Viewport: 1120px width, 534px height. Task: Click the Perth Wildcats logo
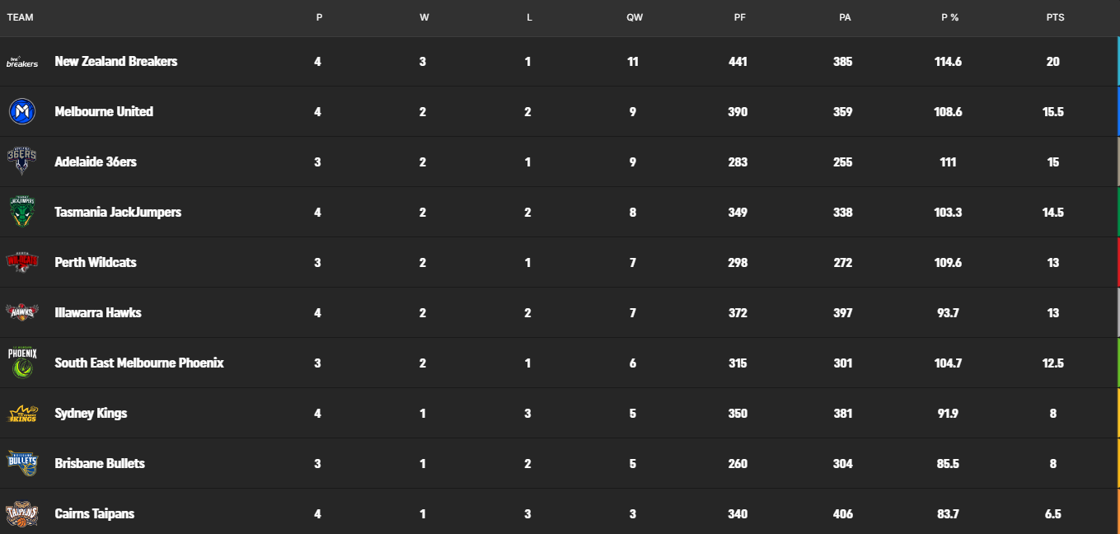click(x=22, y=262)
